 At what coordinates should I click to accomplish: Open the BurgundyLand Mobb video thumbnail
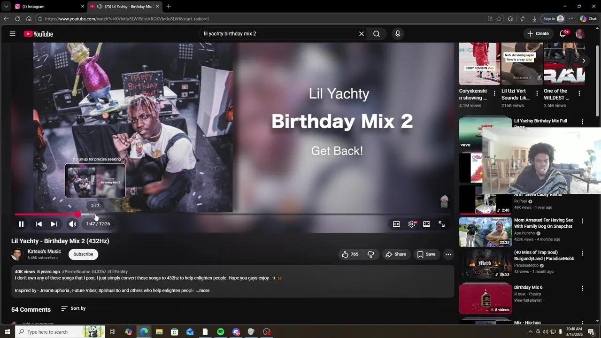point(485,264)
